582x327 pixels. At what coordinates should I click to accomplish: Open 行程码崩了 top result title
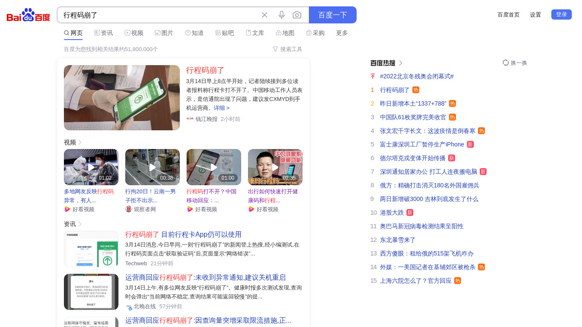(x=205, y=70)
